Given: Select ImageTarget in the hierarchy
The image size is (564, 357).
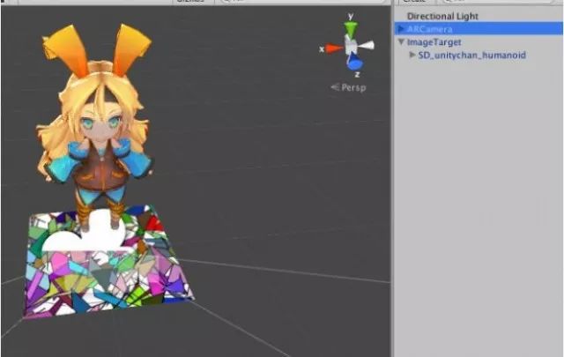Looking at the screenshot, I should [x=434, y=41].
